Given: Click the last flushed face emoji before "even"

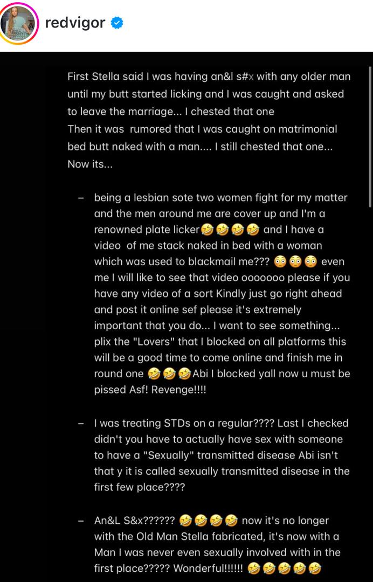Looking at the screenshot, I should [311, 262].
